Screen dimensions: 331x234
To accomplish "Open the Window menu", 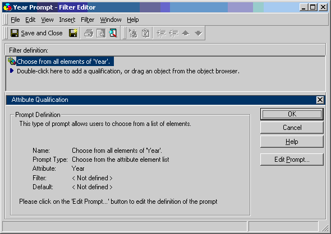I will (x=111, y=20).
